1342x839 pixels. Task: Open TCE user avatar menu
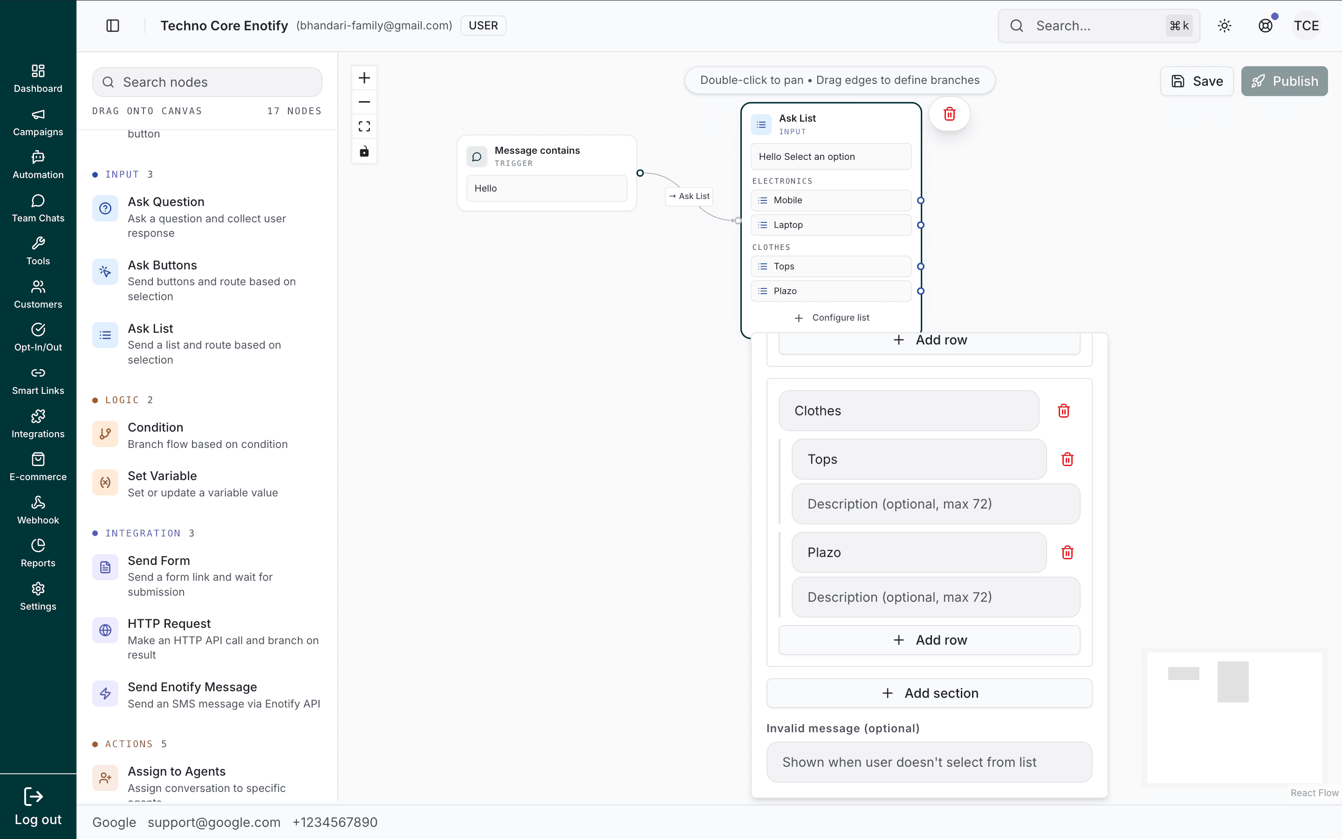pos(1307,26)
